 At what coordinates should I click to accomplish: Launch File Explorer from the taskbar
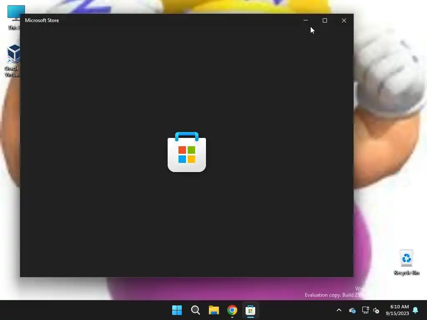(x=214, y=310)
